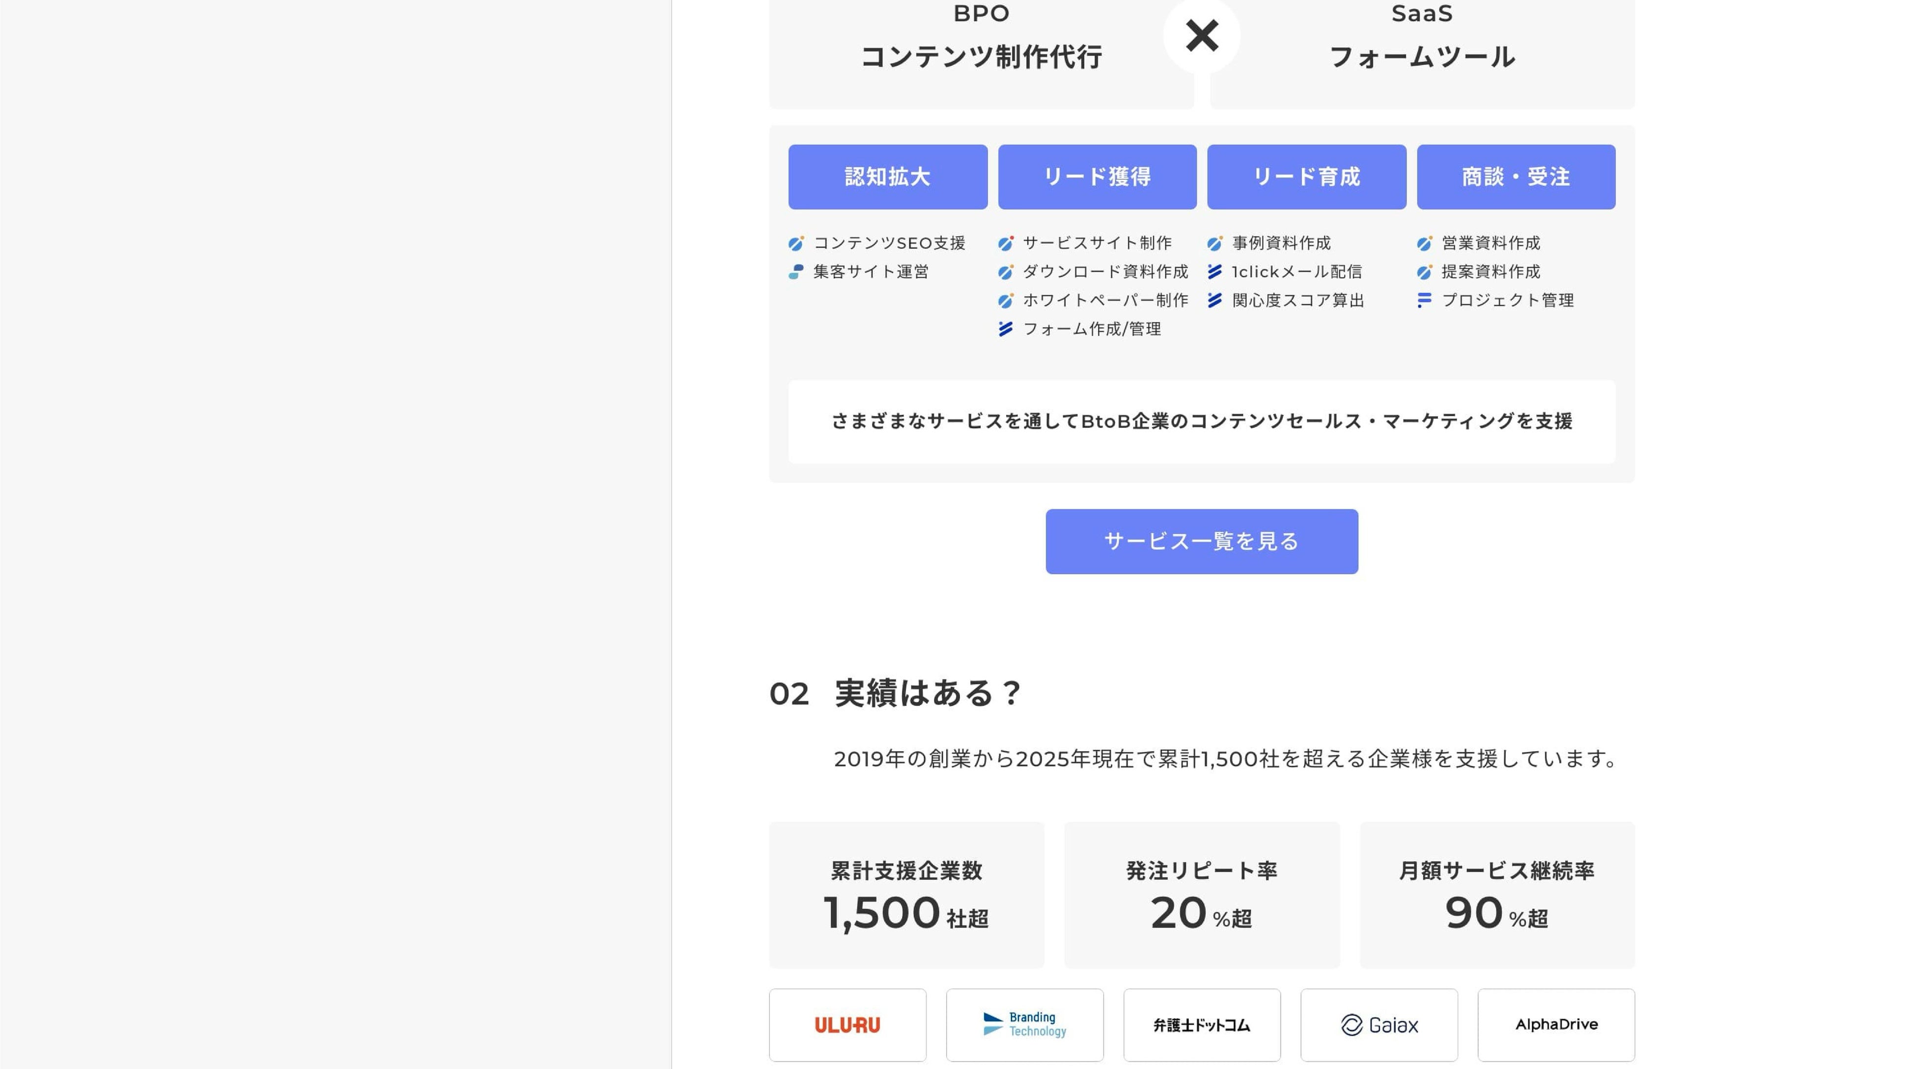
Task: Select the 商談・受注 stage header
Action: [x=1516, y=177]
